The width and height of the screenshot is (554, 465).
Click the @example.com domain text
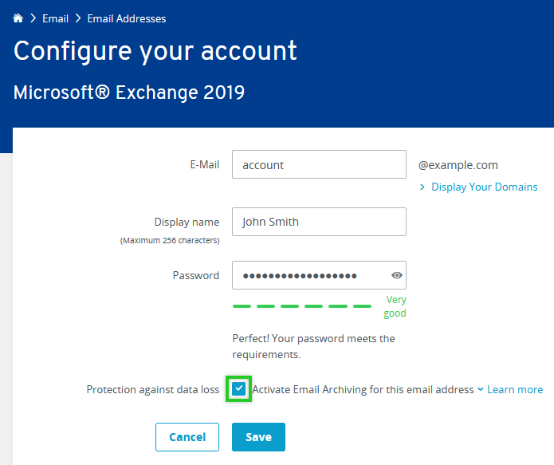(458, 165)
